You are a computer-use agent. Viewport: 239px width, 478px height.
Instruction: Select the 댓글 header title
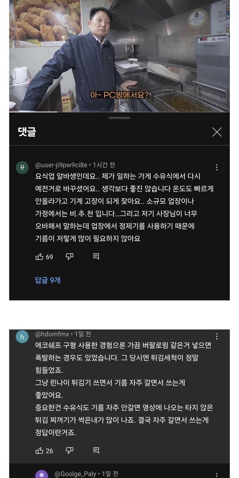click(x=27, y=132)
